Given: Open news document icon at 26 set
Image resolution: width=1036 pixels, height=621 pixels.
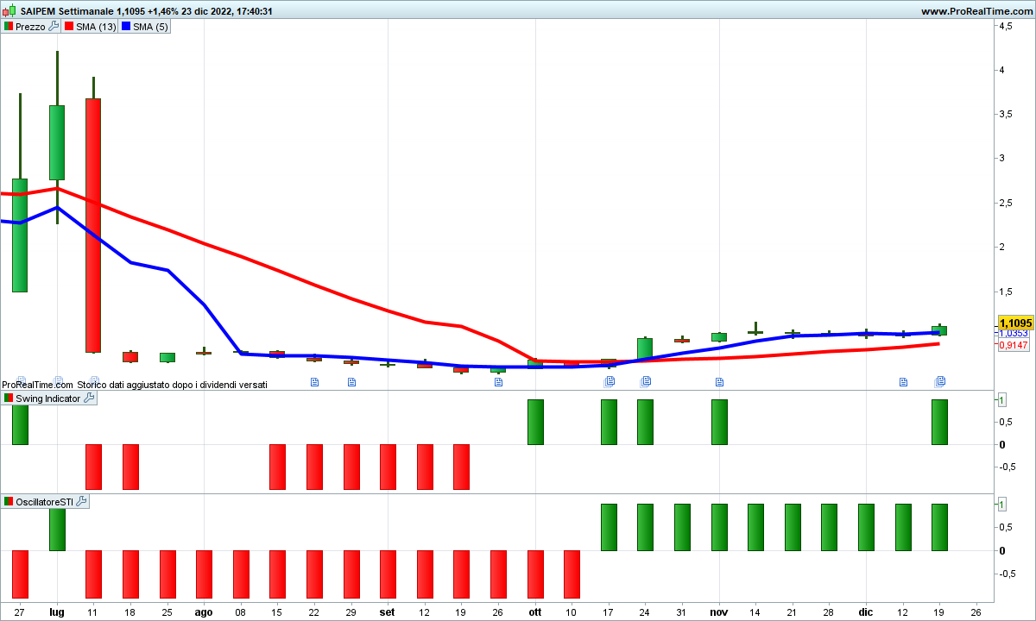Looking at the screenshot, I should click(x=498, y=382).
